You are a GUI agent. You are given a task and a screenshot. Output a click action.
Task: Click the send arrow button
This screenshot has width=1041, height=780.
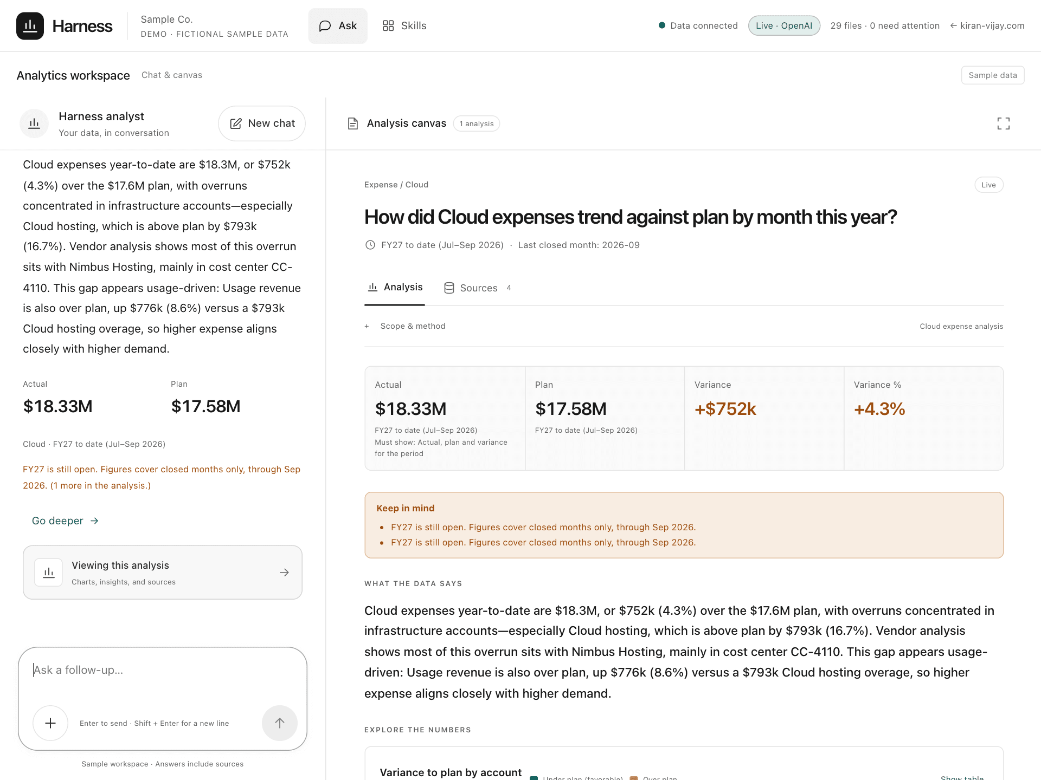280,723
